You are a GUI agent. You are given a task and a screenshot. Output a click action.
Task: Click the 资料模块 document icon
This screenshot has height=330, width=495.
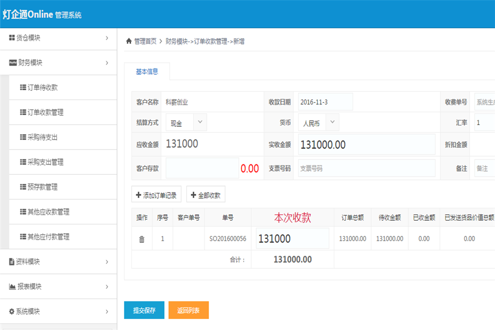tap(12, 261)
